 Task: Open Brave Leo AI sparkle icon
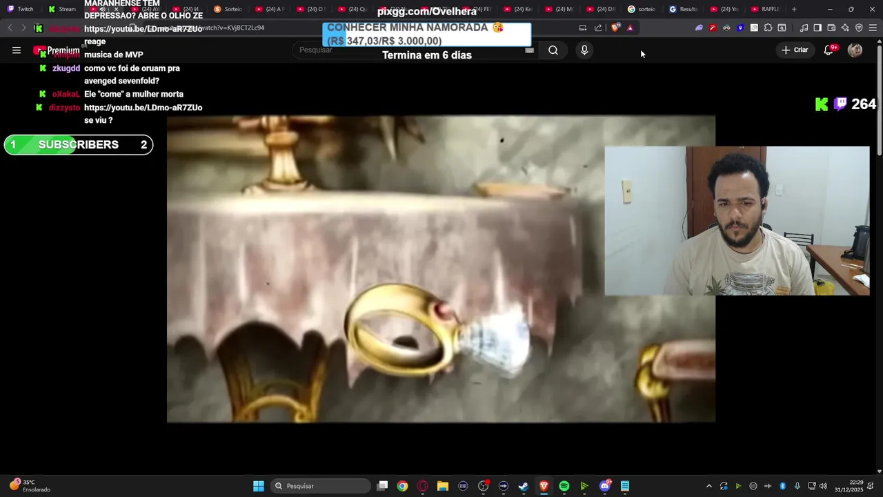(845, 28)
